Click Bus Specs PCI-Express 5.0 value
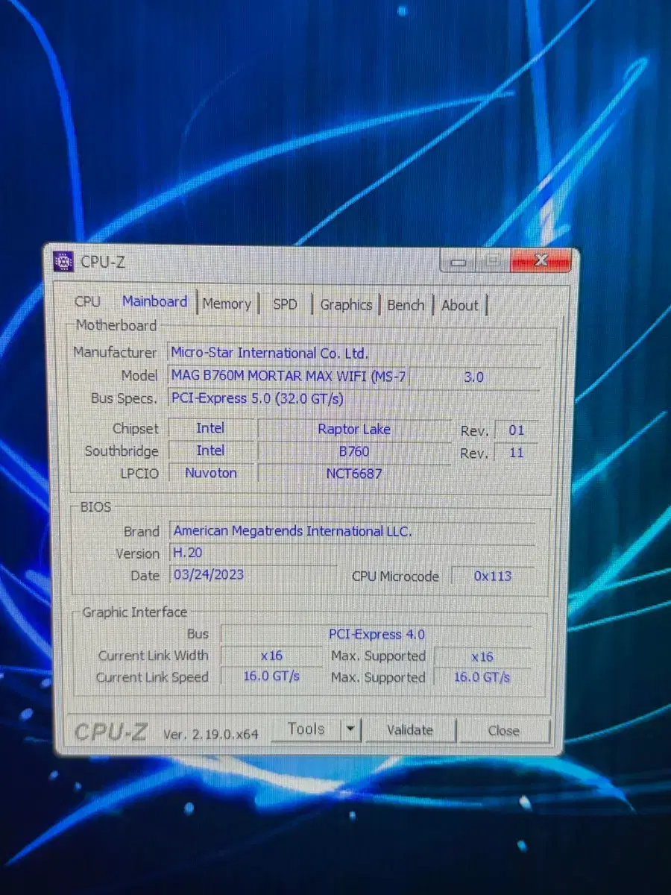 click(354, 398)
